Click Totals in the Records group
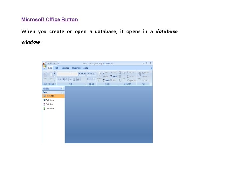 (x=113, y=72)
